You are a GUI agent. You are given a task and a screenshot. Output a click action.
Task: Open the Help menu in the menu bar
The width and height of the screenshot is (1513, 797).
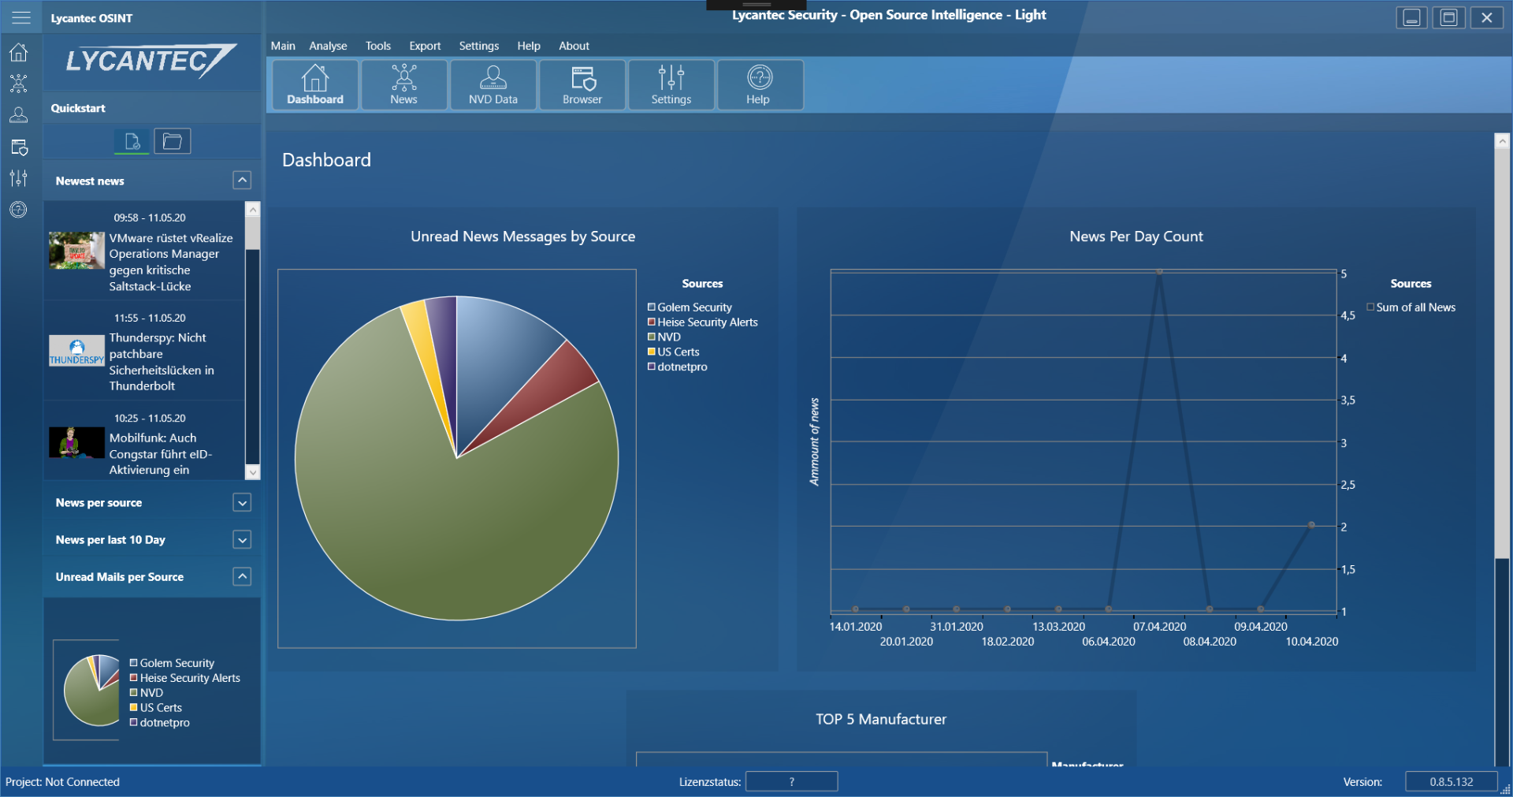click(x=529, y=46)
